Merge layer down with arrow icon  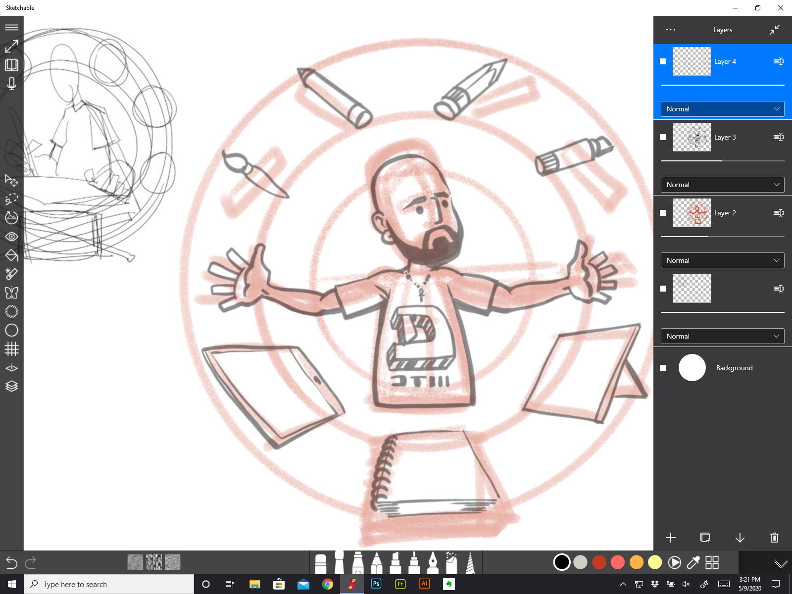(740, 538)
